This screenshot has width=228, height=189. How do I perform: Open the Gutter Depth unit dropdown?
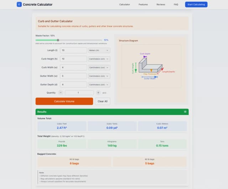point(99,85)
